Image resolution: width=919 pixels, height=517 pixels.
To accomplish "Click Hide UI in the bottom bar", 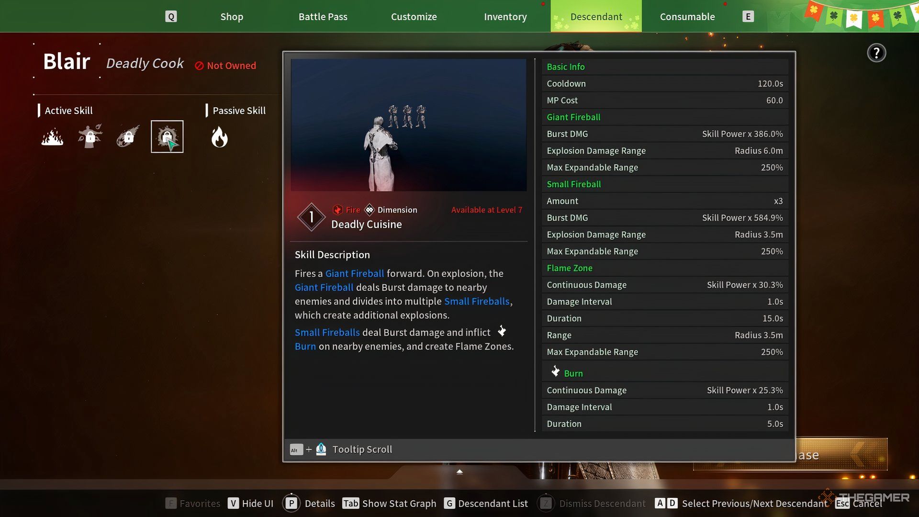I will click(258, 503).
